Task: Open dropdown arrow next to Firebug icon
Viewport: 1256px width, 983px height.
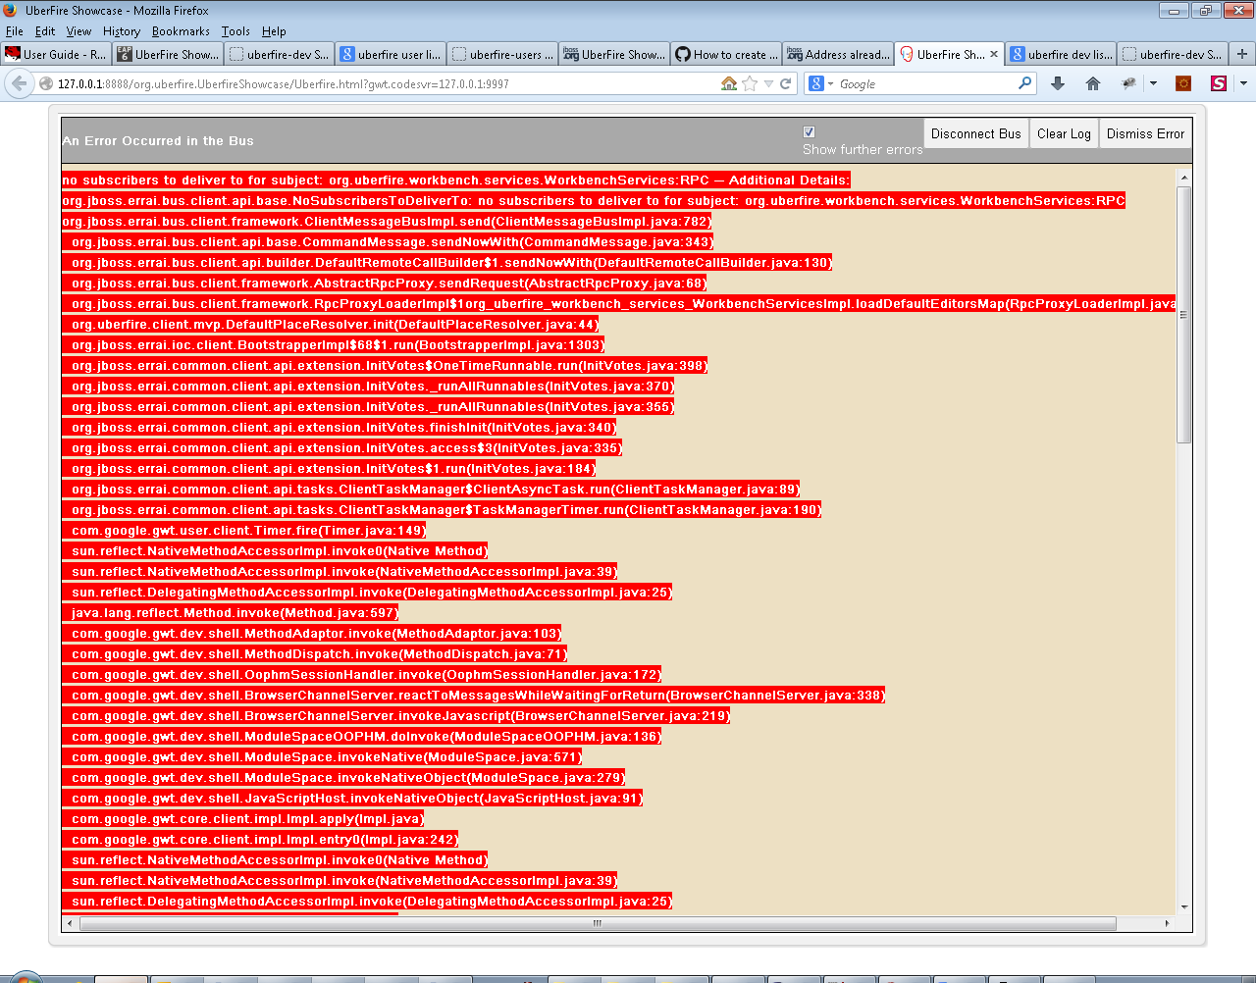Action: point(1153,84)
